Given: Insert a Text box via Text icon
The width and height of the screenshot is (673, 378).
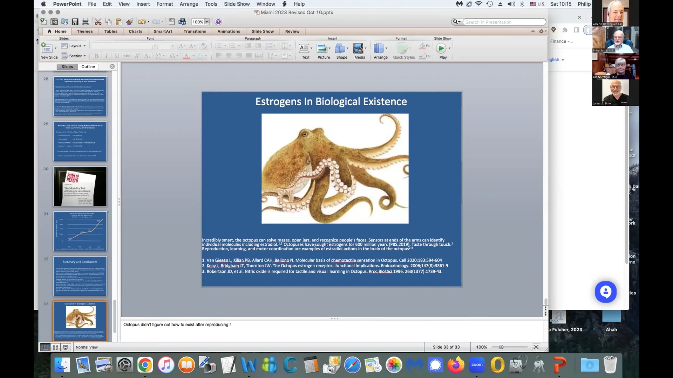Looking at the screenshot, I should click(x=304, y=48).
